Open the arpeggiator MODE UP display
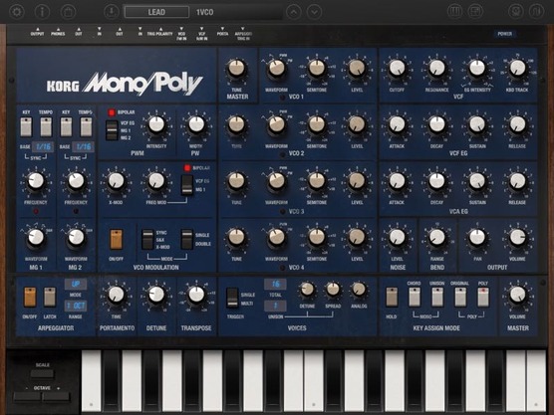Screen dimensions: 554x415 pyautogui.click(x=76, y=284)
